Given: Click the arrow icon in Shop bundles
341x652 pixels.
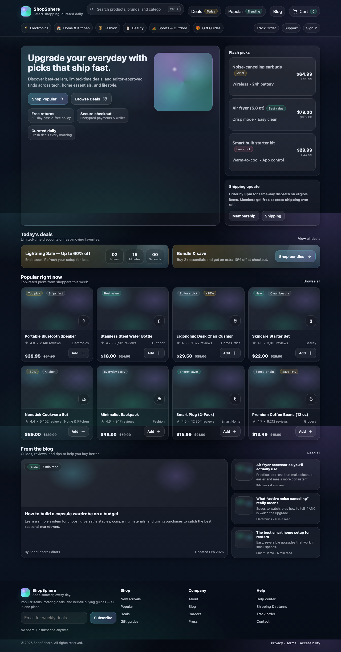Looking at the screenshot, I should tap(309, 256).
